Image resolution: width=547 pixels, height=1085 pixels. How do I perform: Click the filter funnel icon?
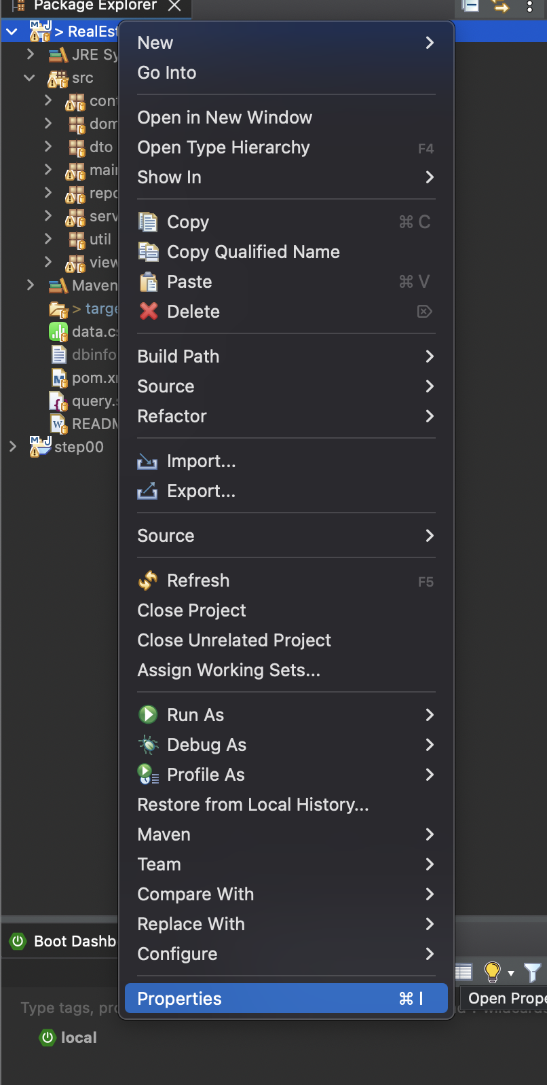click(533, 972)
